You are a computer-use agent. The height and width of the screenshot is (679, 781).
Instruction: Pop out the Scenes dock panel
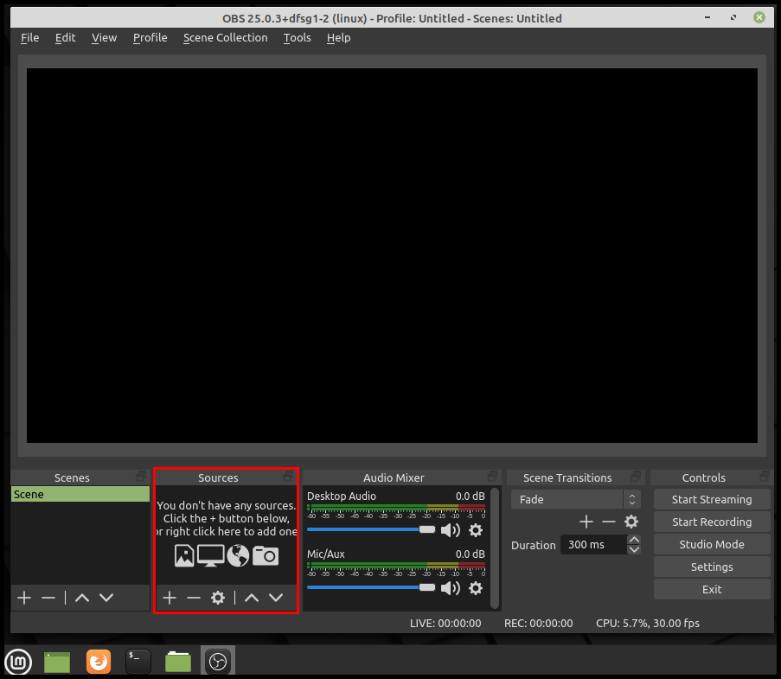point(142,477)
